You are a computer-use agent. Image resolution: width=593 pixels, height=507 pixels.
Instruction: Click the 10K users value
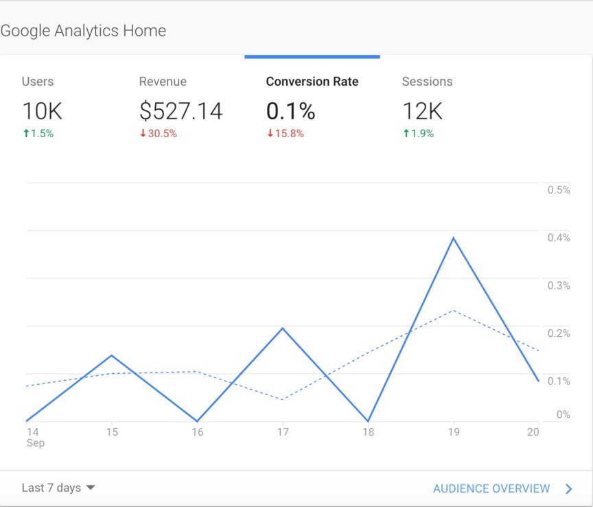point(42,110)
